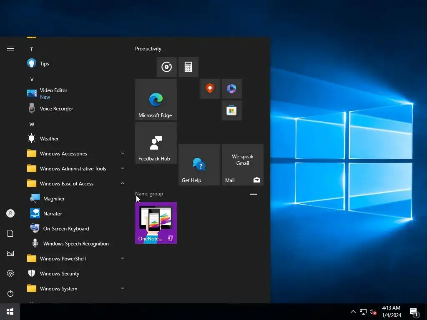The height and width of the screenshot is (320, 427).
Task: Launch Windows Speech Recognition
Action: coord(76,243)
